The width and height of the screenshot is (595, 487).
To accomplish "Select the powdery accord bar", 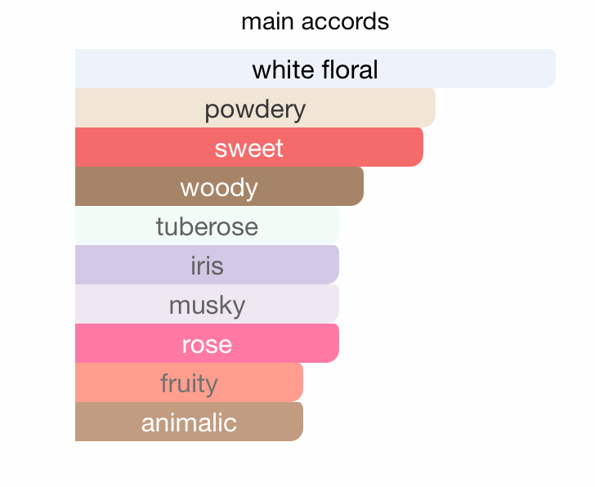I will pyautogui.click(x=255, y=108).
